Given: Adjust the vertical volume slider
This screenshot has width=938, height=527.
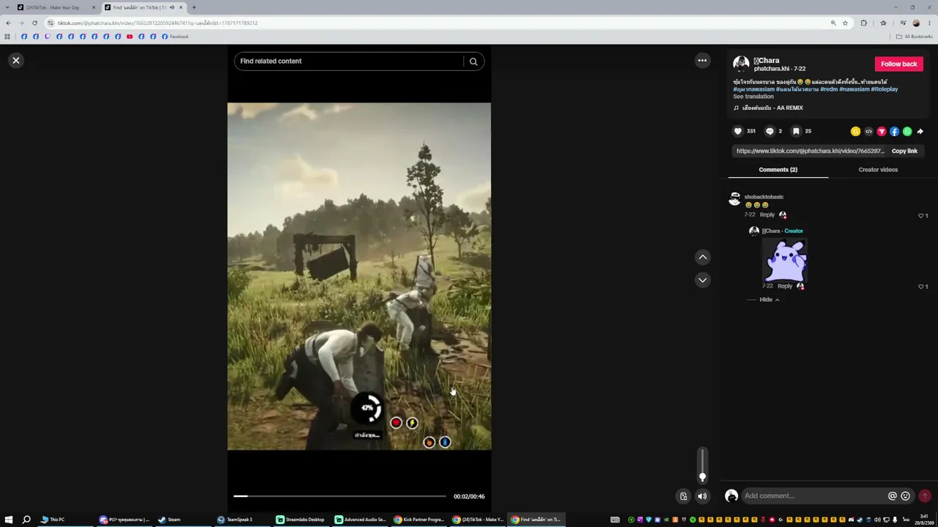Looking at the screenshot, I should tap(702, 465).
